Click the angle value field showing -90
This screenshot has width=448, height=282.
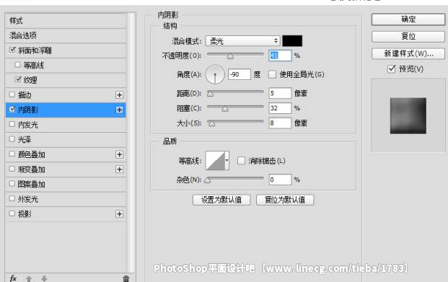point(240,74)
